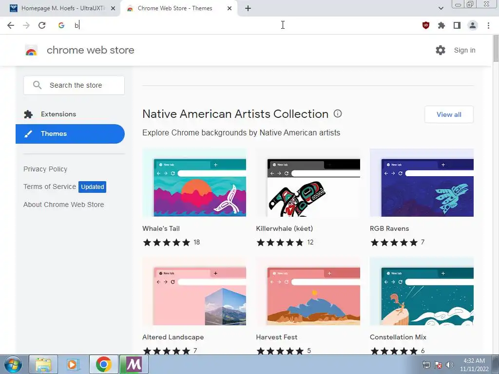499x374 pixels.
Task: Open the Killerwhale (kéet) theme thumbnail
Action: (308, 183)
